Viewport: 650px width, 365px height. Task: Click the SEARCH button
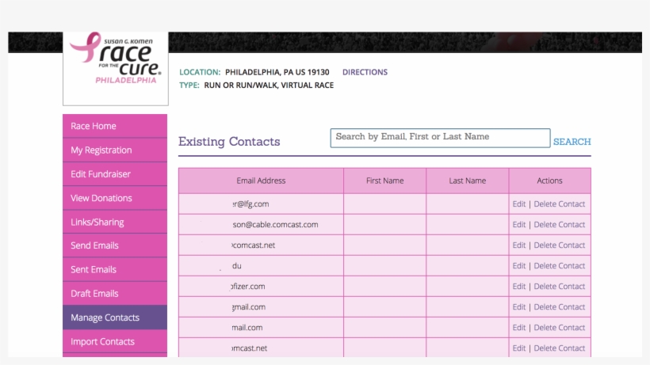(572, 142)
